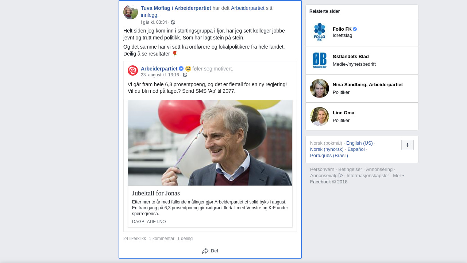The width and height of the screenshot is (467, 263).
Task: Follow the 'innlegg' link
Action: [149, 15]
